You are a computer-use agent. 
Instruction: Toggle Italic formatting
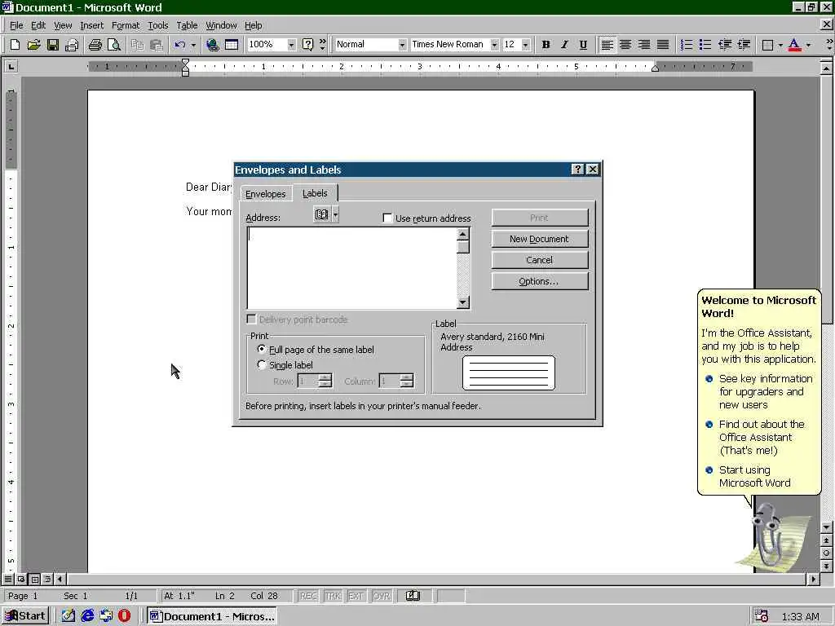tap(564, 45)
